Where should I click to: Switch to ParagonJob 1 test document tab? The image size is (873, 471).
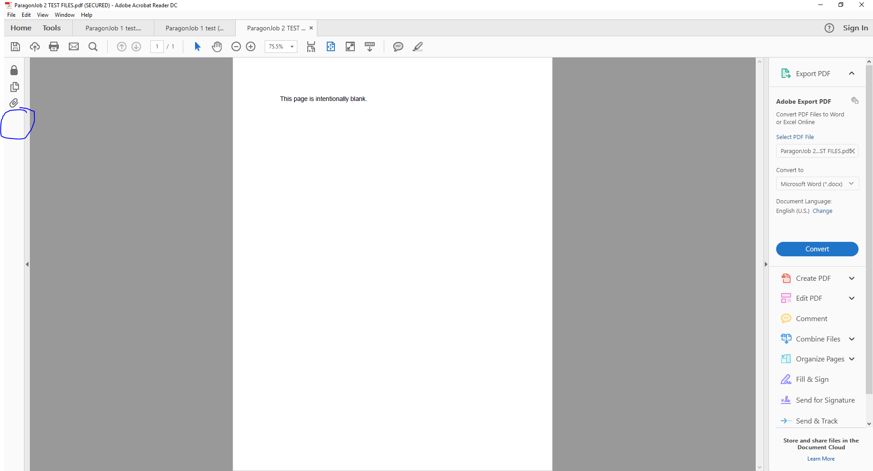coord(113,28)
